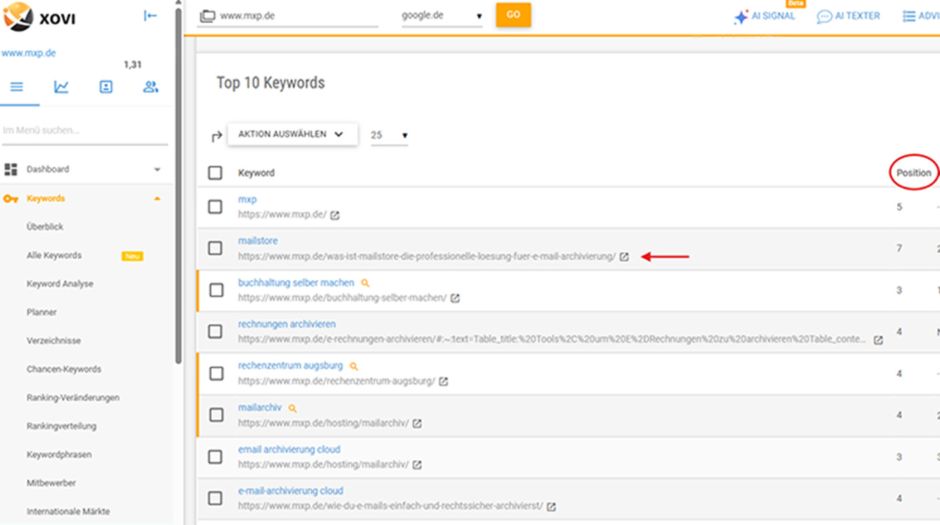Open external link icon for mailstore URL
This screenshot has width=940, height=525.
tap(624, 257)
